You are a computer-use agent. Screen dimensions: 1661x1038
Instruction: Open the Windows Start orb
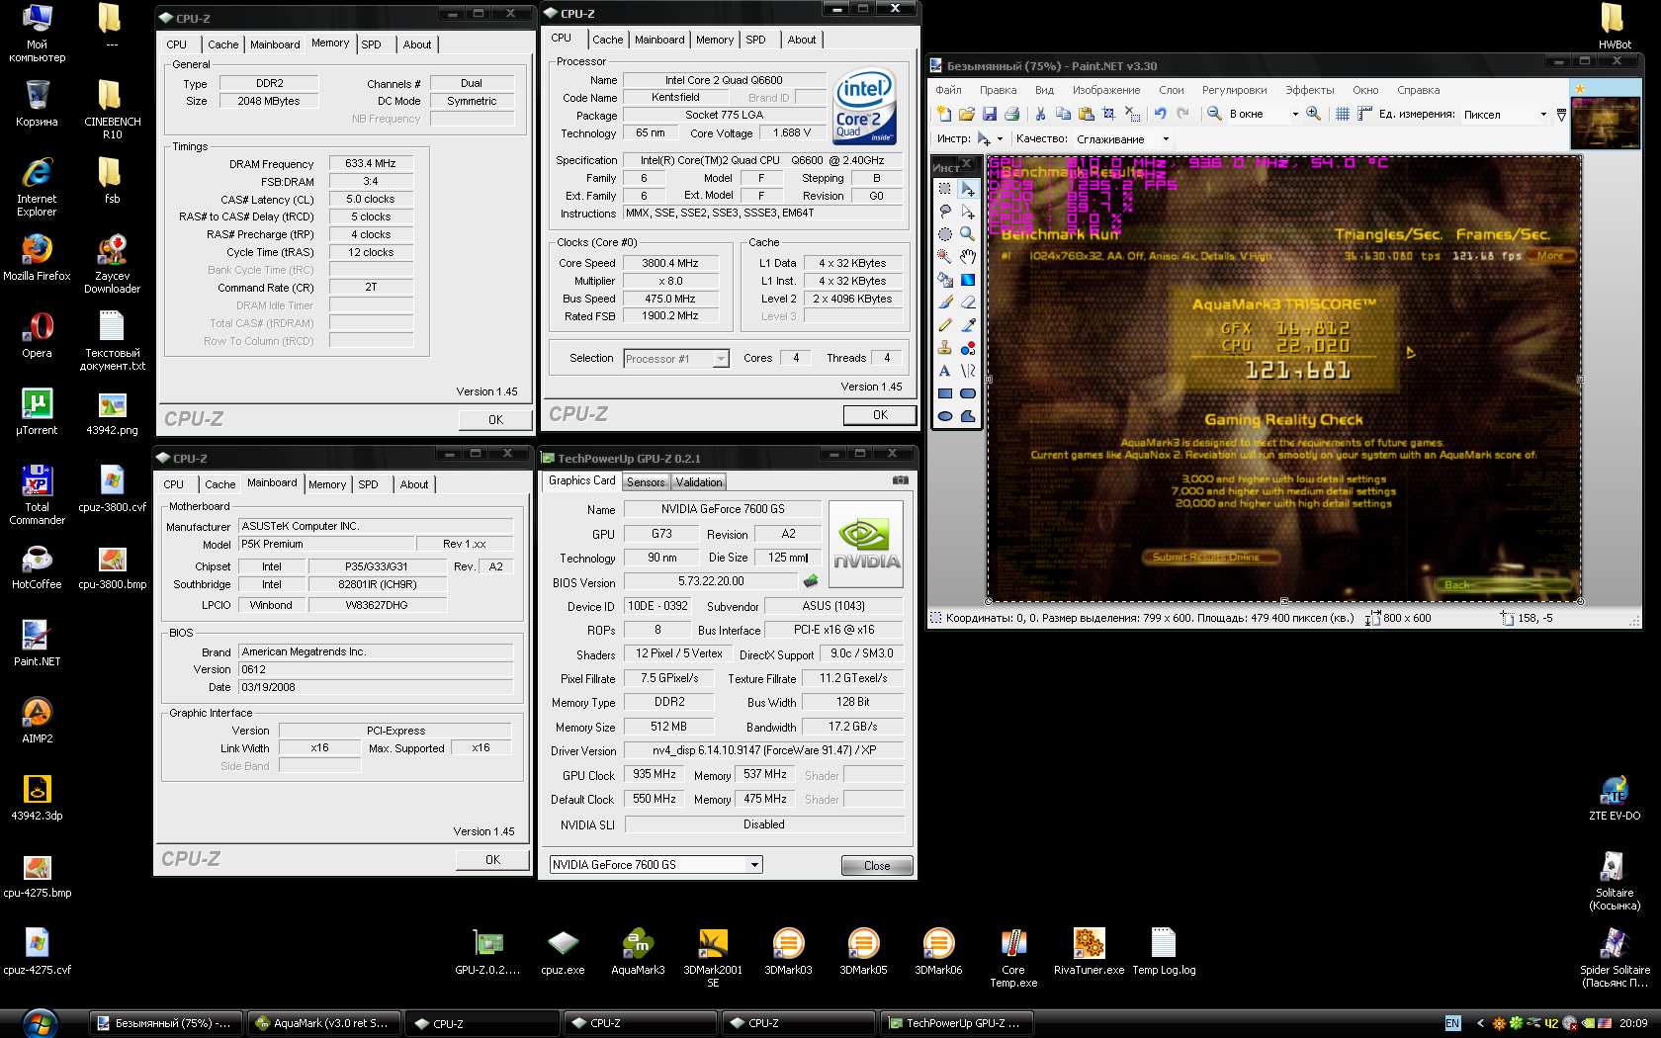(40, 1022)
